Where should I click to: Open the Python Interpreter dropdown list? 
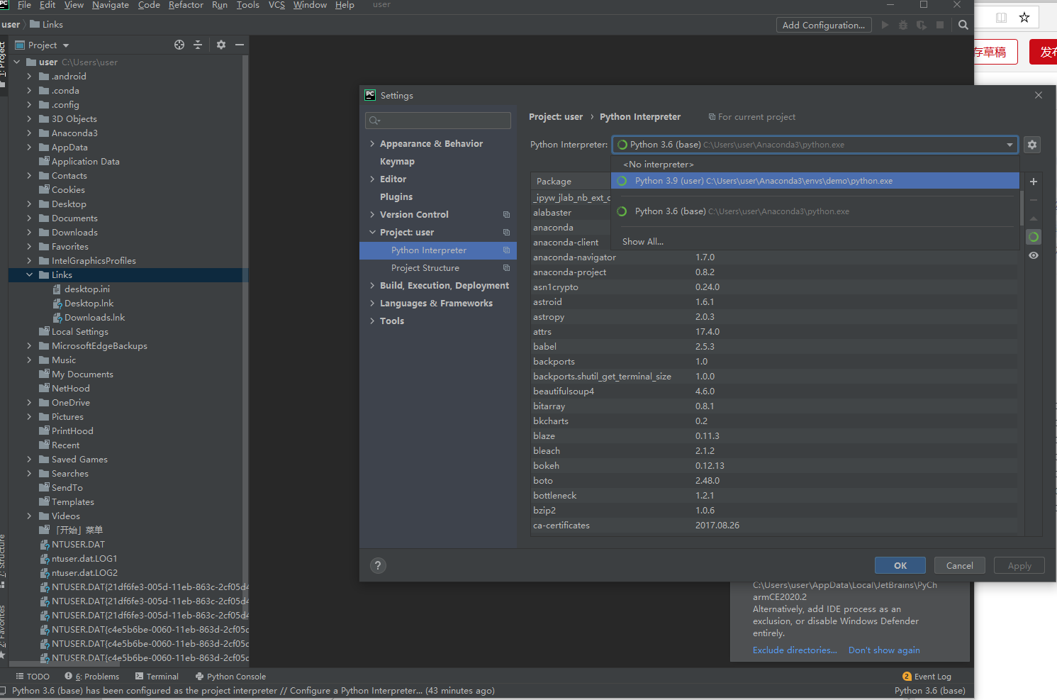[x=1010, y=145]
